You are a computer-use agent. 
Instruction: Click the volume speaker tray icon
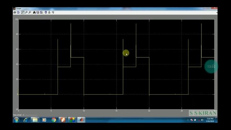tap(202, 120)
